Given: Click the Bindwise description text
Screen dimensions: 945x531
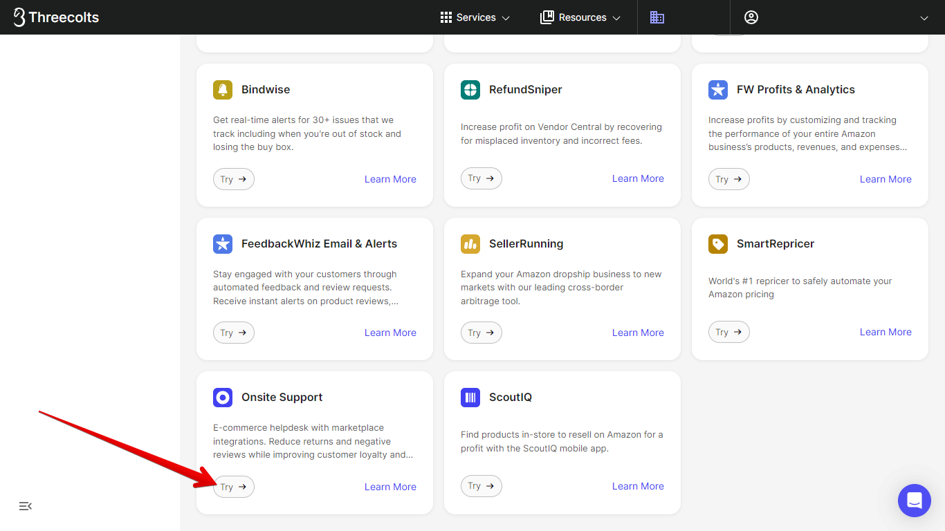Looking at the screenshot, I should pyautogui.click(x=307, y=133).
